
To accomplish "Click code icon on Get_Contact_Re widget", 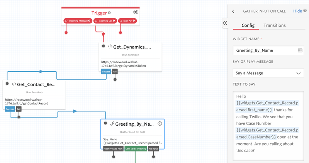I will point(14,84).
